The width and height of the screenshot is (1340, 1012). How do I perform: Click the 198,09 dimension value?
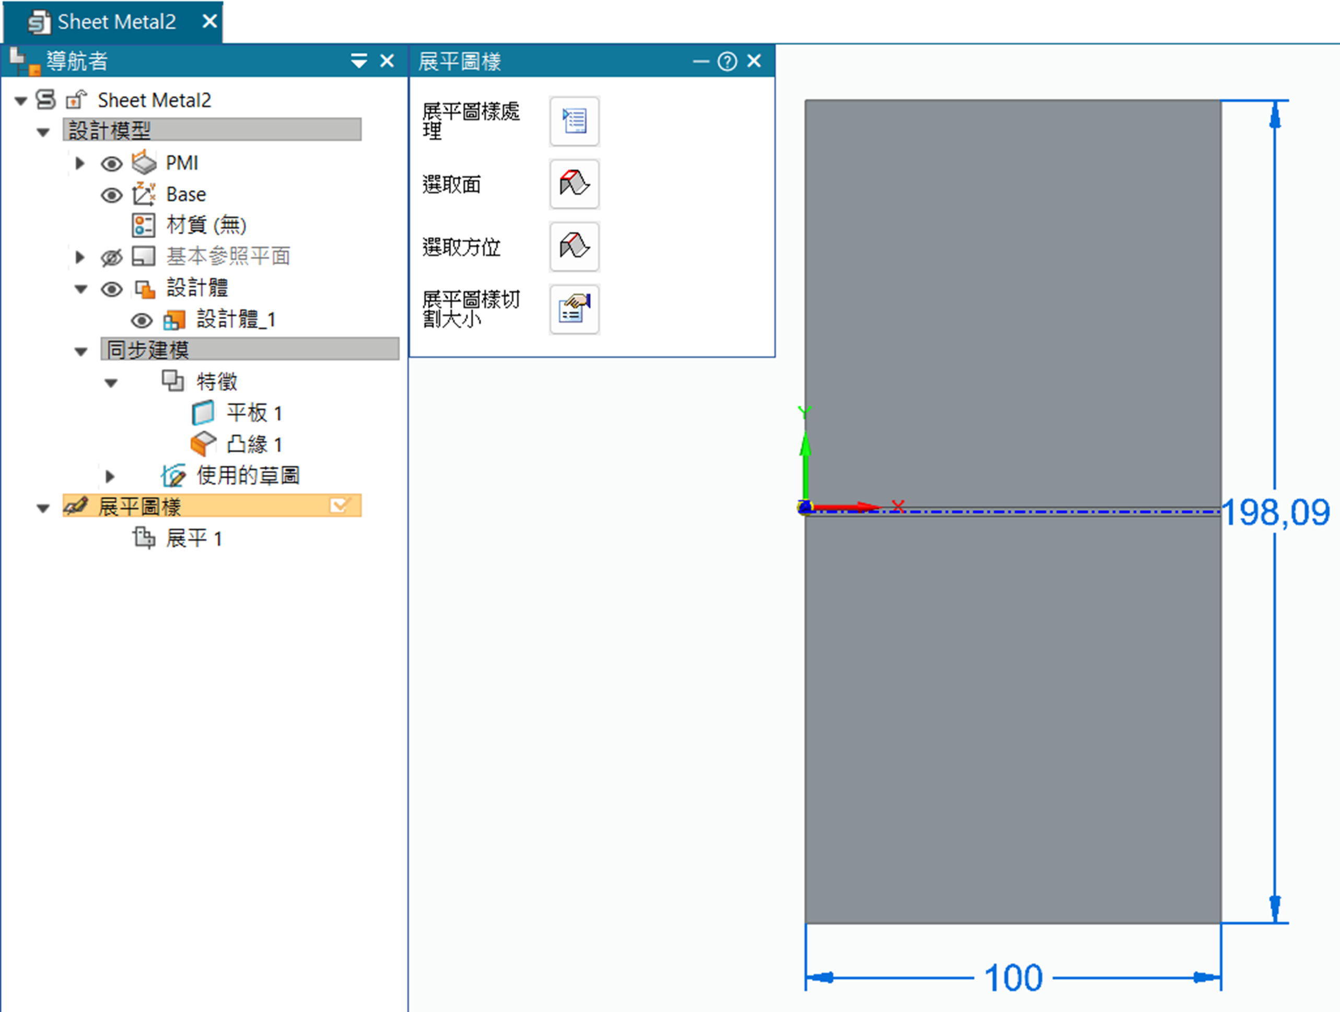click(x=1275, y=512)
